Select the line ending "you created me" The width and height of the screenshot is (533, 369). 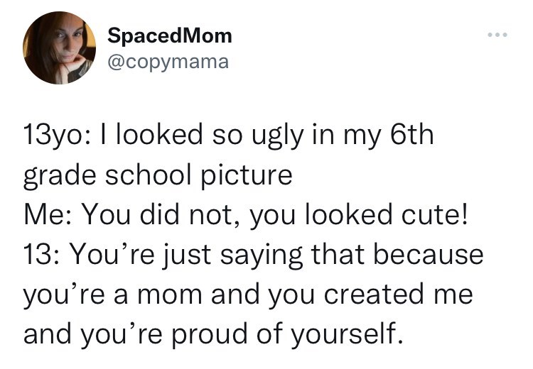(x=248, y=294)
